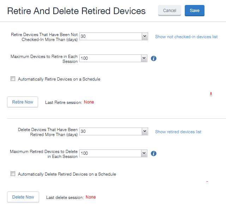Open the Retire Devices Not Checked-In days dropdown arrow
226x206 pixels.
145,36
